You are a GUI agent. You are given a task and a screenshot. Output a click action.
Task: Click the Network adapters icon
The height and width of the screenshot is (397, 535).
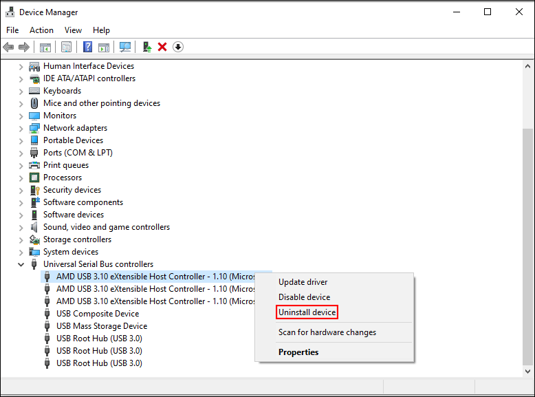point(34,128)
